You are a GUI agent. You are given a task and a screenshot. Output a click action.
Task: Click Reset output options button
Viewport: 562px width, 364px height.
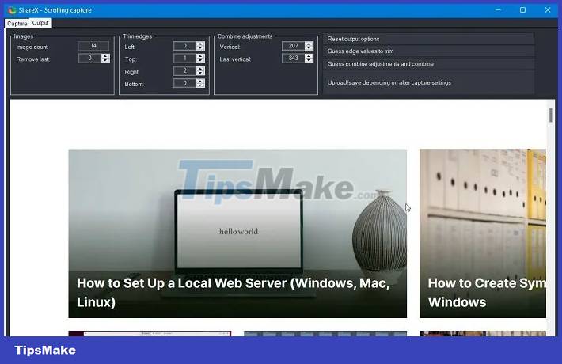click(x=429, y=39)
